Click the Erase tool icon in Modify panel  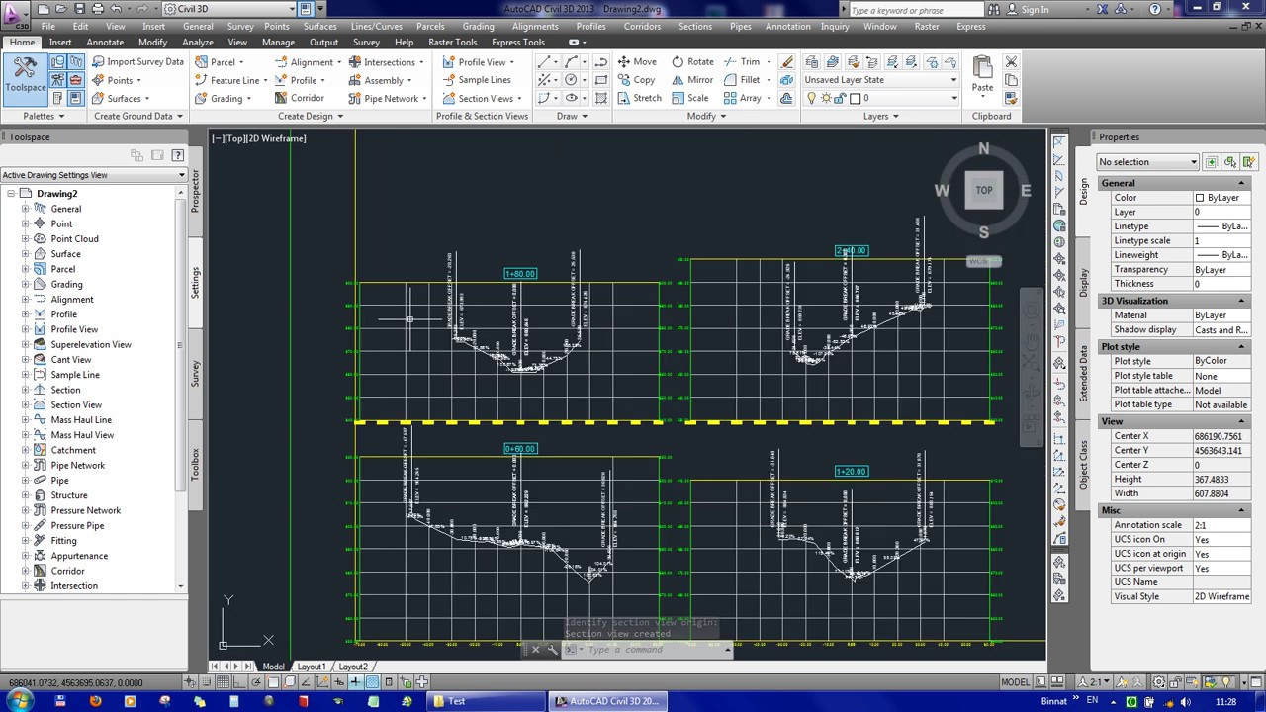pyautogui.click(x=787, y=62)
